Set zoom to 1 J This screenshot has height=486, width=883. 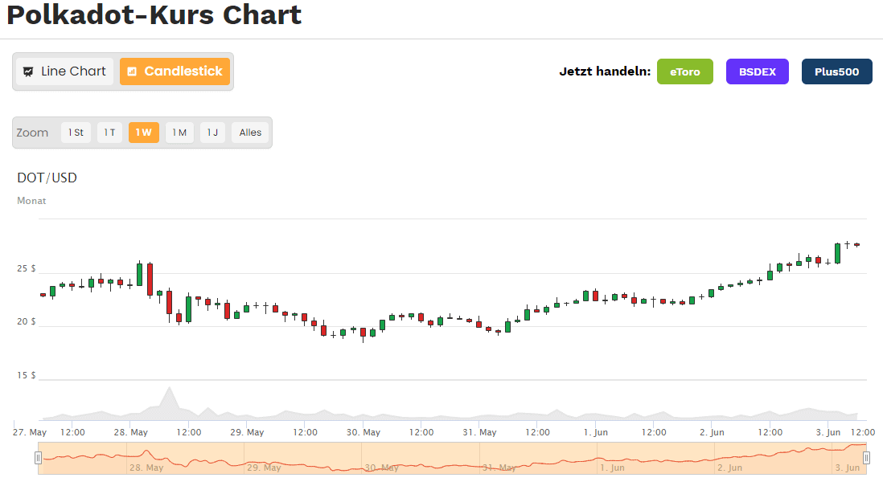pyautogui.click(x=212, y=133)
